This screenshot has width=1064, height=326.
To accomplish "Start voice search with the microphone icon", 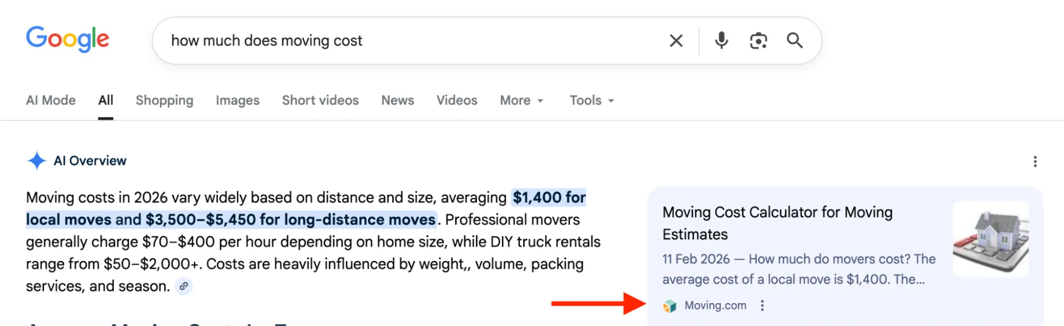I will (x=721, y=40).
